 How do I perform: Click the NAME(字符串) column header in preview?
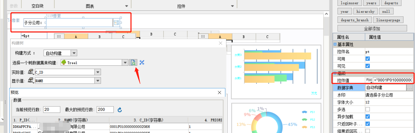(73, 120)
